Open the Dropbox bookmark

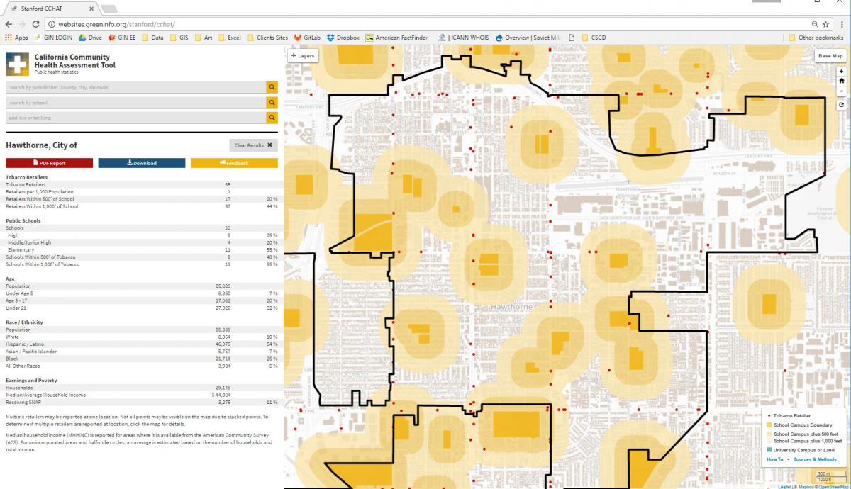[343, 38]
